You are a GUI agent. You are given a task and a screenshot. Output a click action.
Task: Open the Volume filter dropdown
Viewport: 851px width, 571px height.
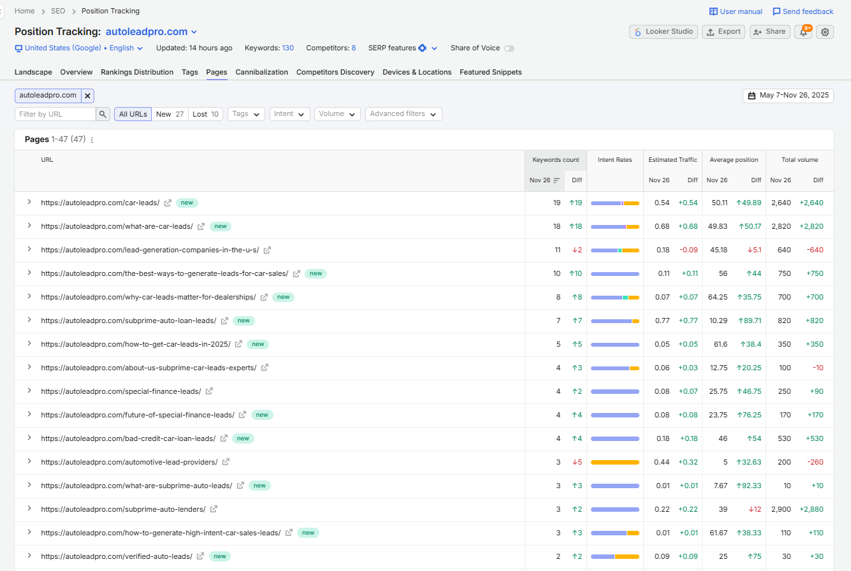tap(337, 114)
